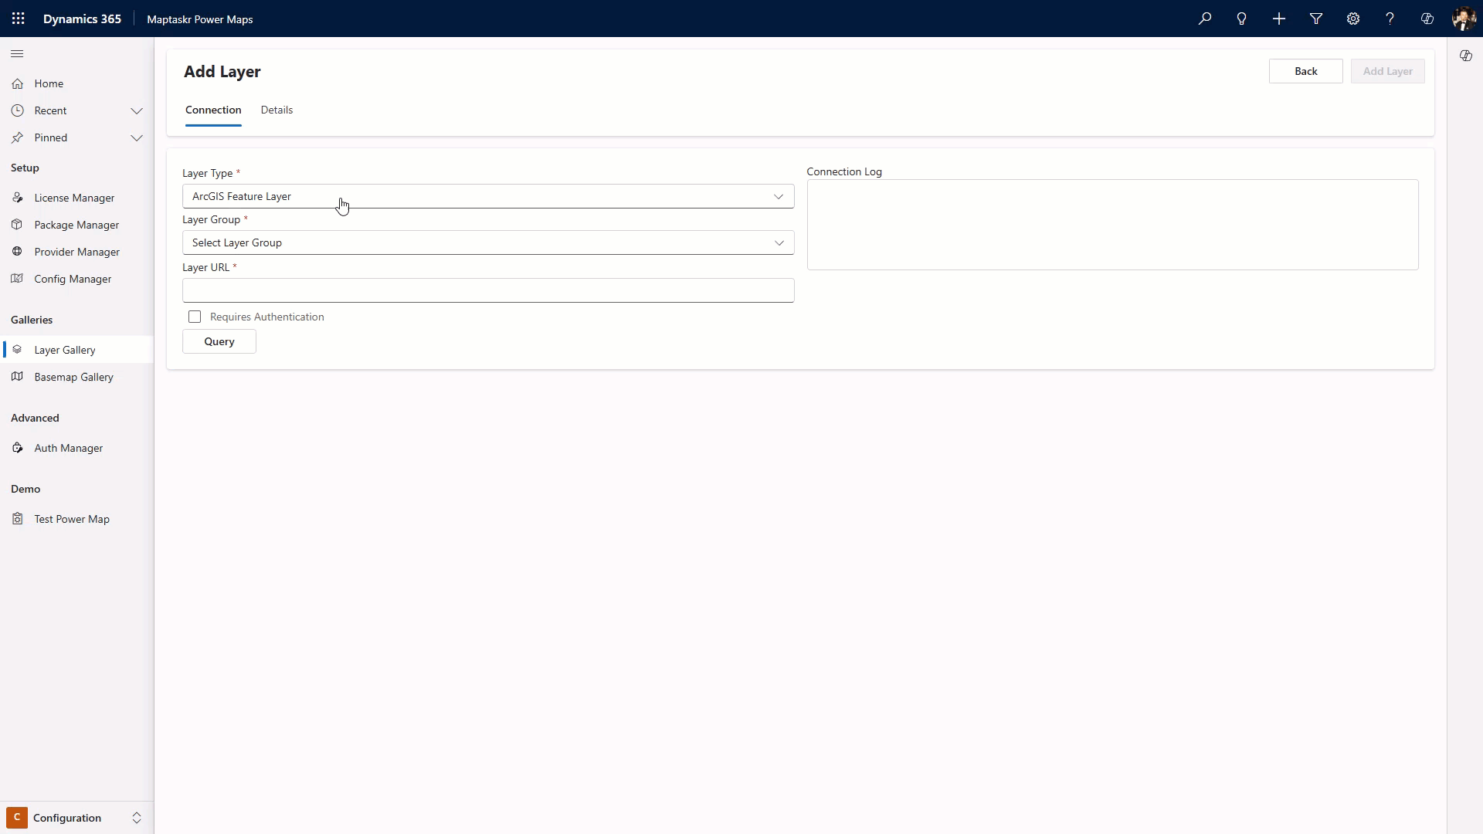The width and height of the screenshot is (1483, 834).
Task: Open the Layer Type dropdown
Action: pyautogui.click(x=779, y=196)
